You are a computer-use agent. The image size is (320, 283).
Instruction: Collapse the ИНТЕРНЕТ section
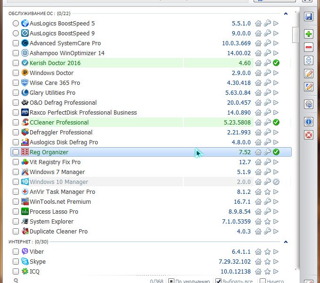coord(286,242)
